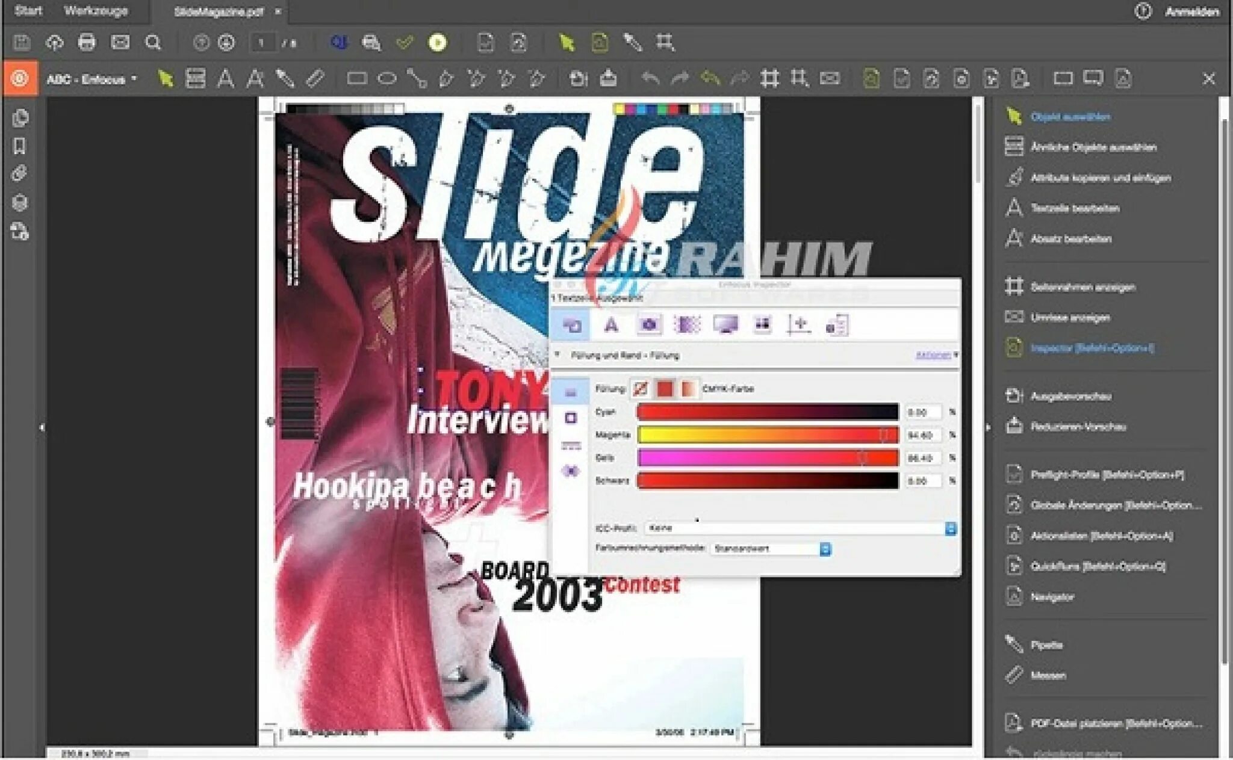Select the solid color fill option

click(665, 389)
